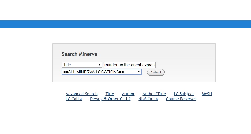Open the Title search type dropdown
Screen dimensions: 251x134
click(x=82, y=65)
